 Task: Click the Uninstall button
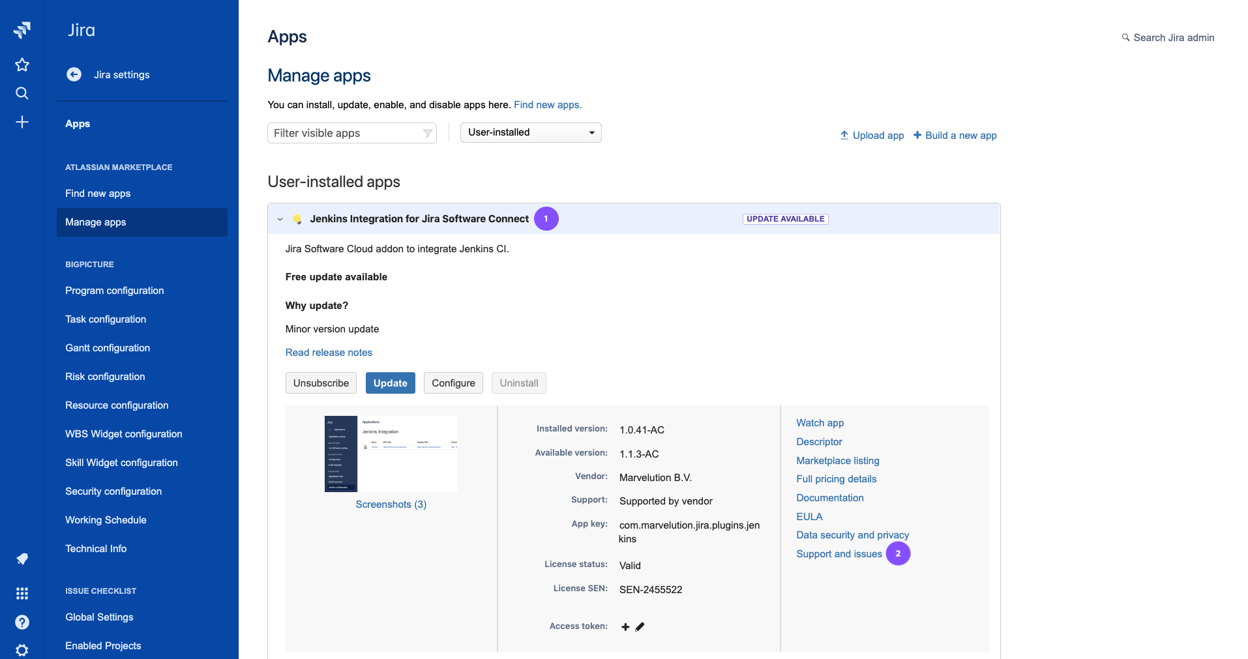519,383
